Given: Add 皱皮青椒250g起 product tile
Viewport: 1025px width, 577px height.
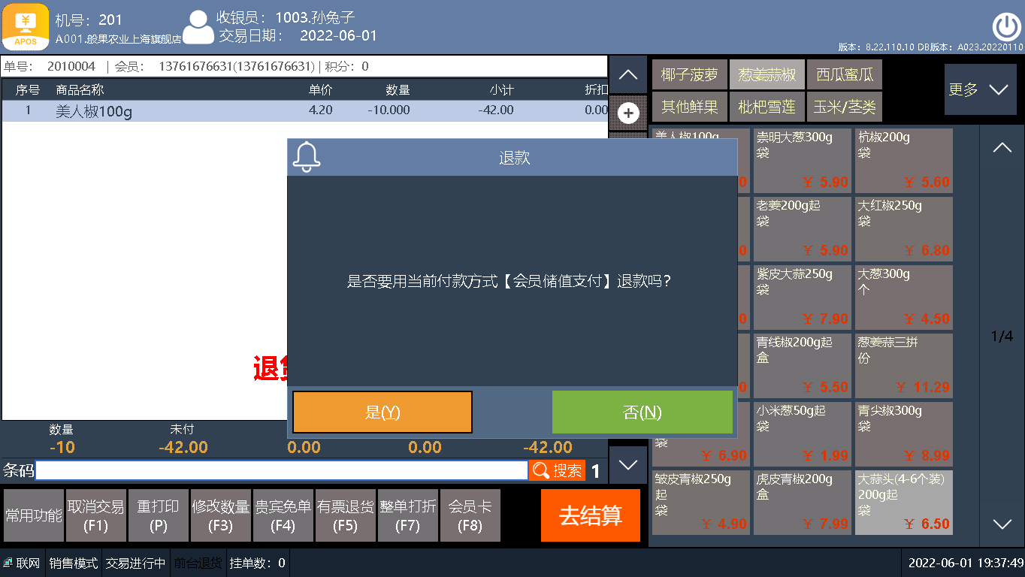Looking at the screenshot, I should tap(701, 503).
